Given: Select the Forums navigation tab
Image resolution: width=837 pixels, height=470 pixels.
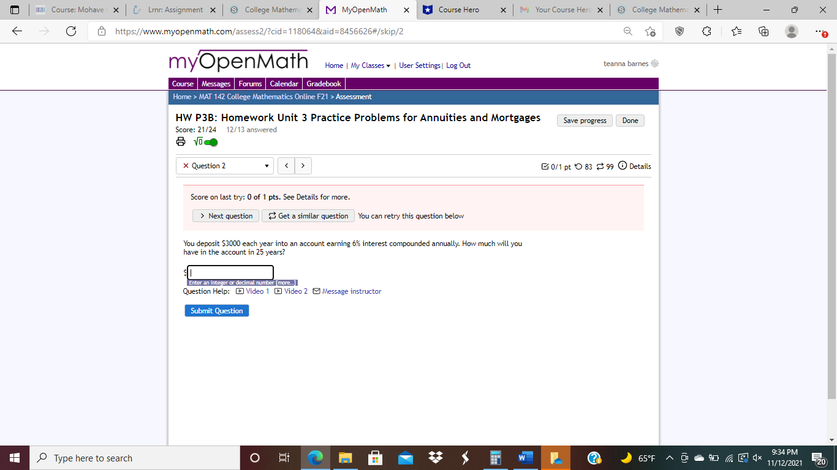Looking at the screenshot, I should click(250, 83).
